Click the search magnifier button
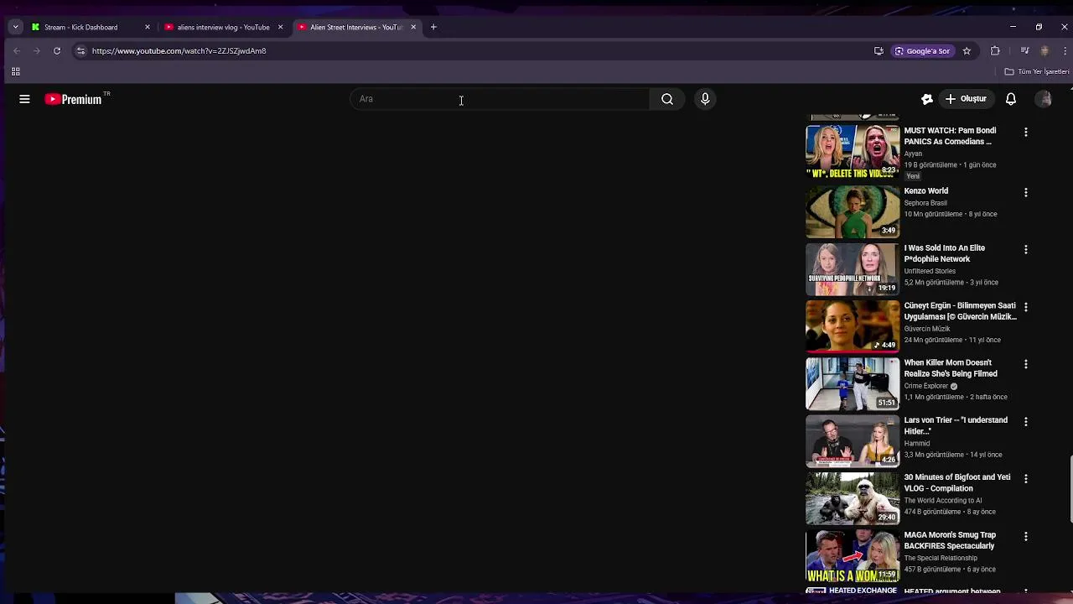Viewport: 1073px width, 604px height. 667,99
